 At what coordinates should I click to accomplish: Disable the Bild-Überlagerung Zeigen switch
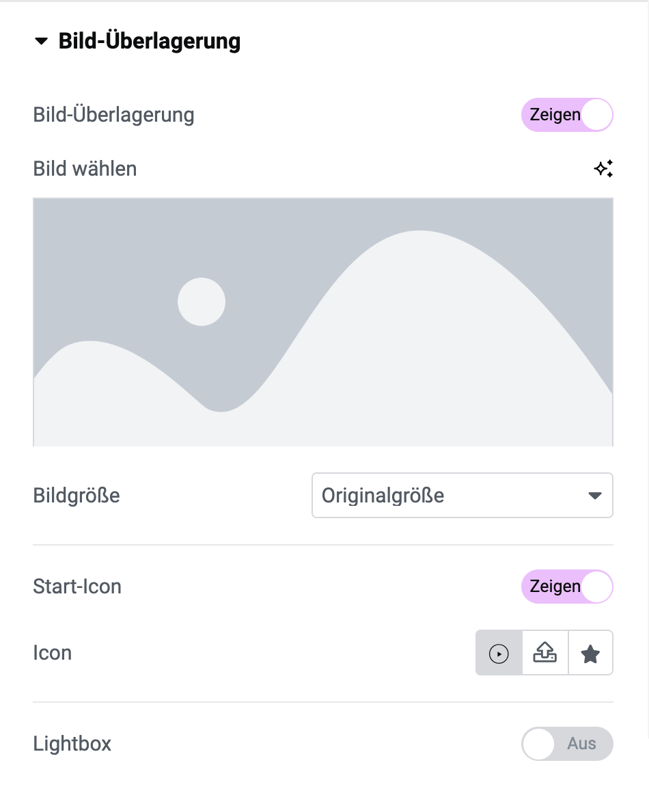[x=567, y=115]
